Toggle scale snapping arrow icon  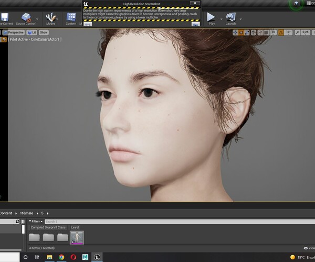pos(297,32)
